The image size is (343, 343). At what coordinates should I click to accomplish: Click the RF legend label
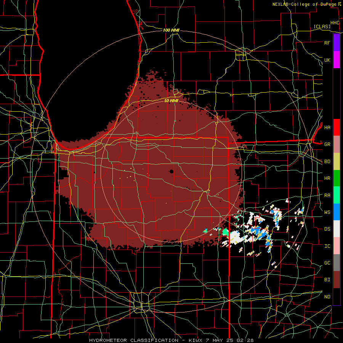[327, 43]
